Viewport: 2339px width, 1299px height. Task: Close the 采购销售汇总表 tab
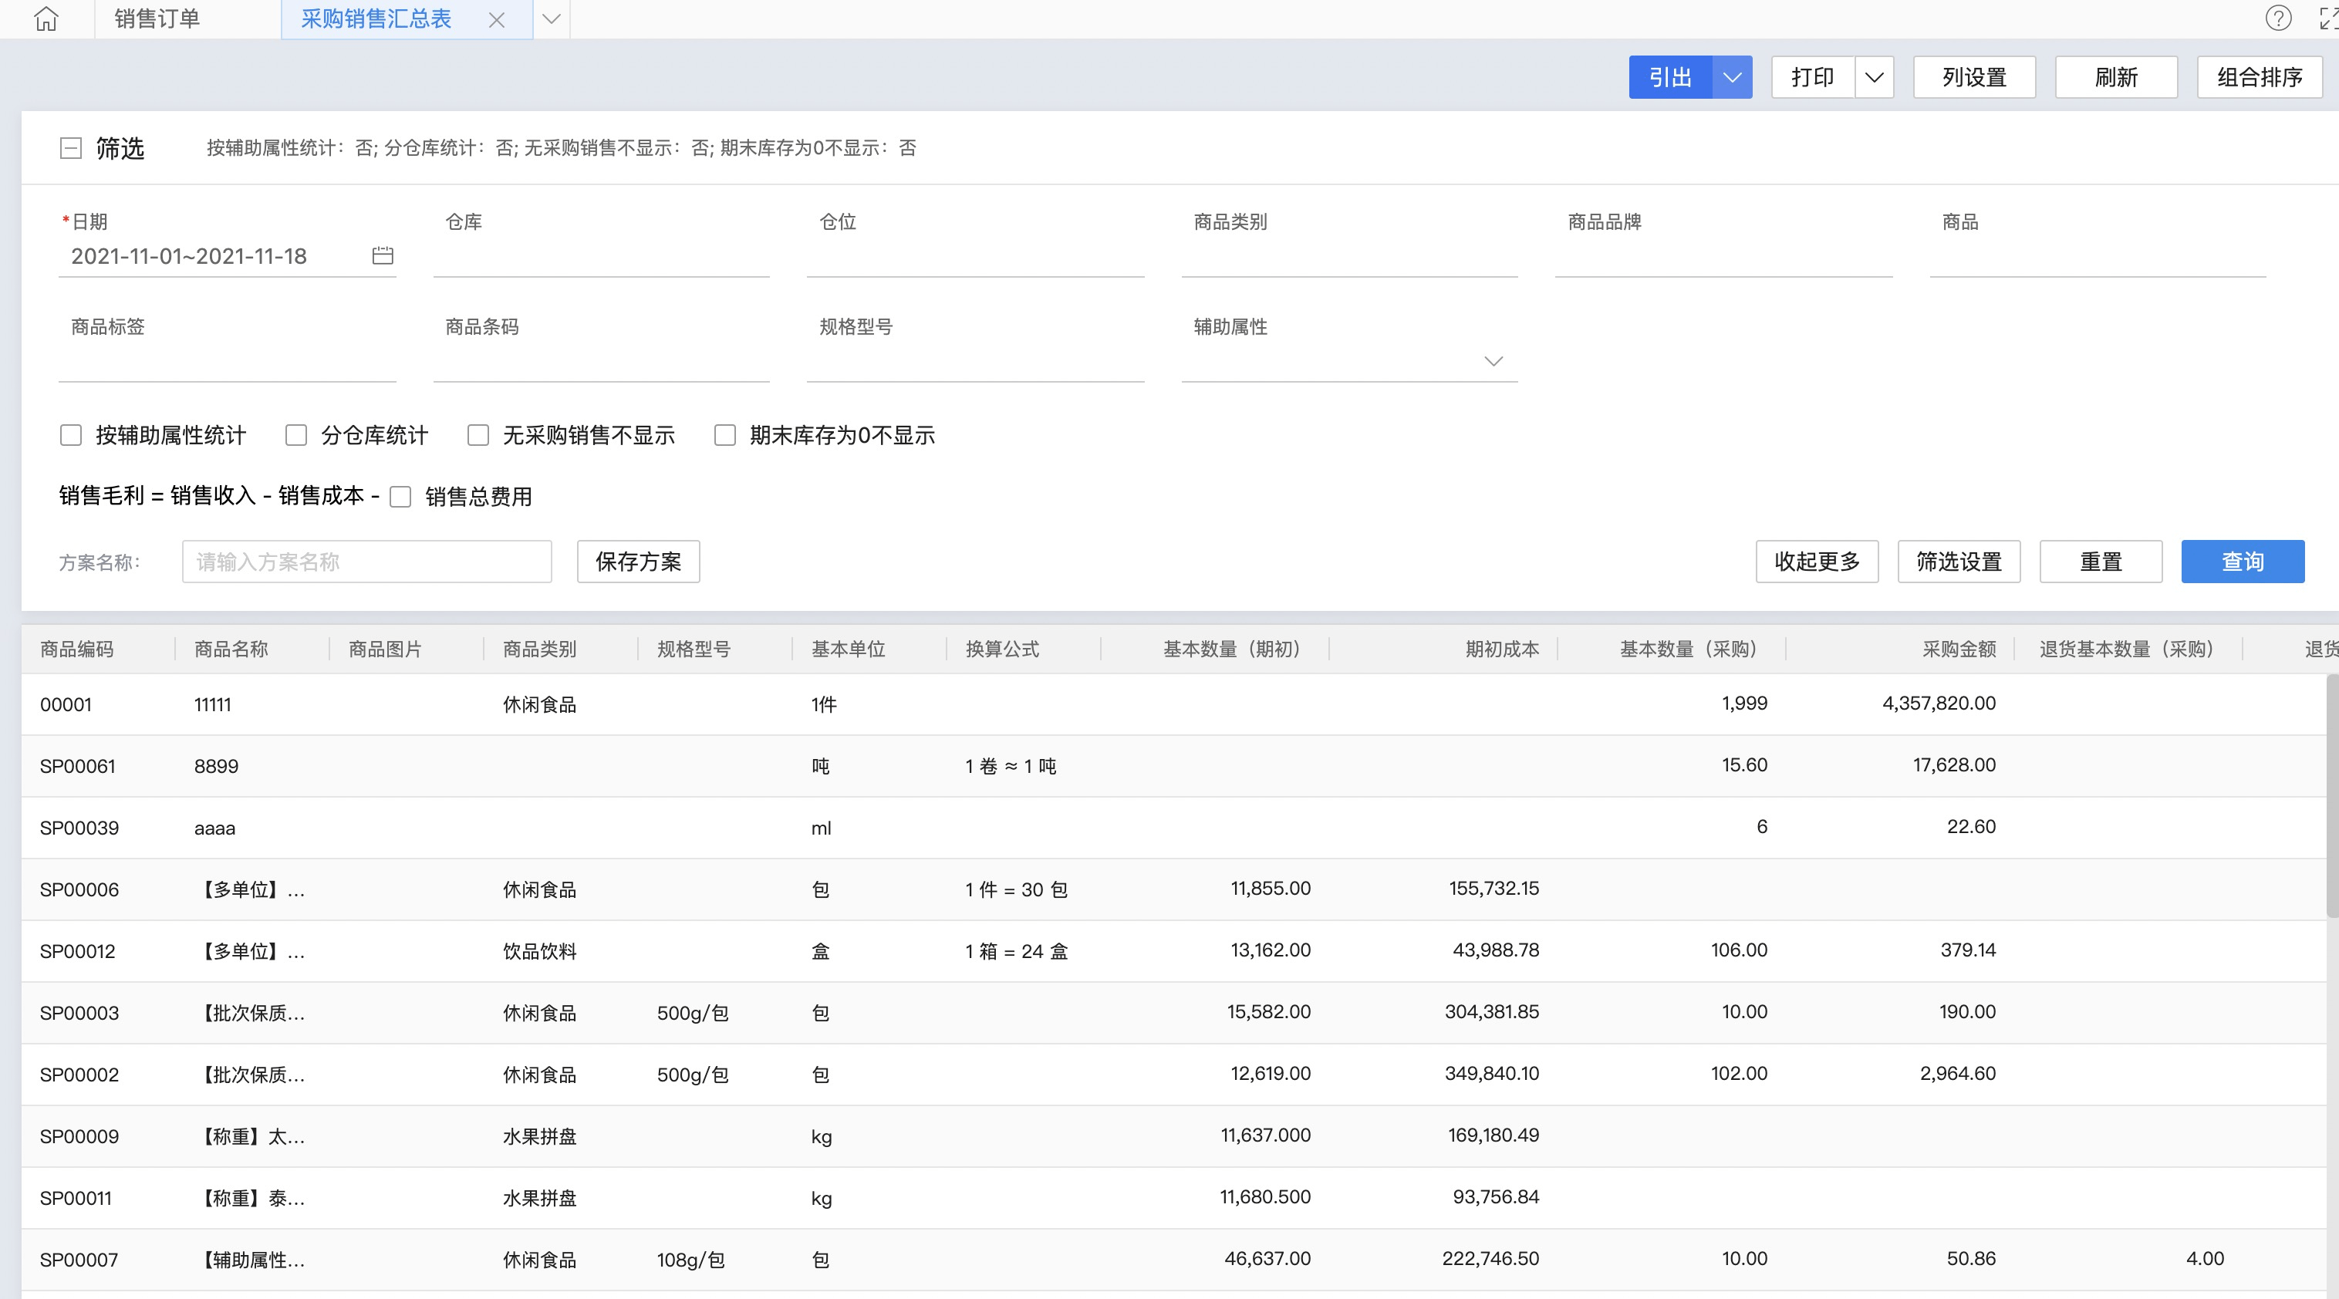point(497,20)
